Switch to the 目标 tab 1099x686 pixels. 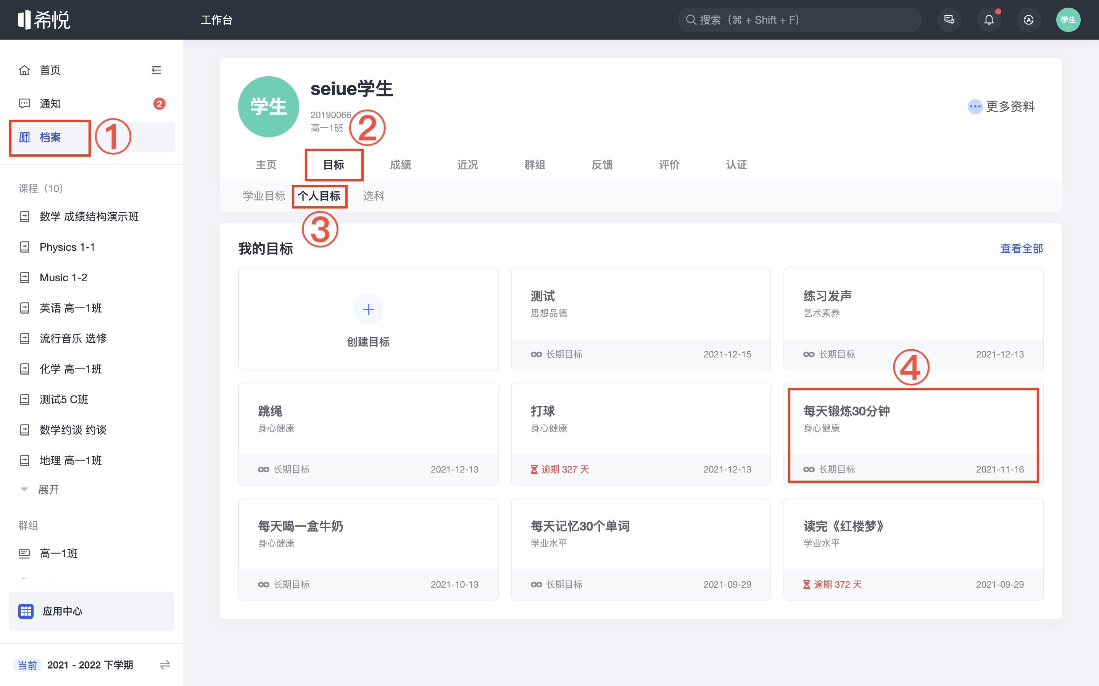click(x=334, y=165)
